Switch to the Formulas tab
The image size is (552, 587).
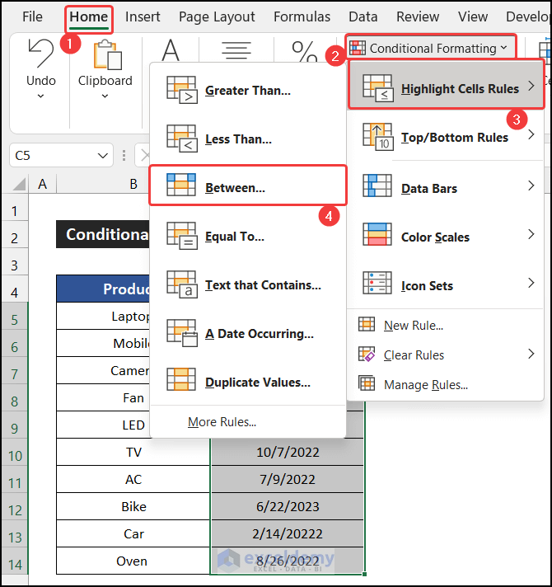302,16
